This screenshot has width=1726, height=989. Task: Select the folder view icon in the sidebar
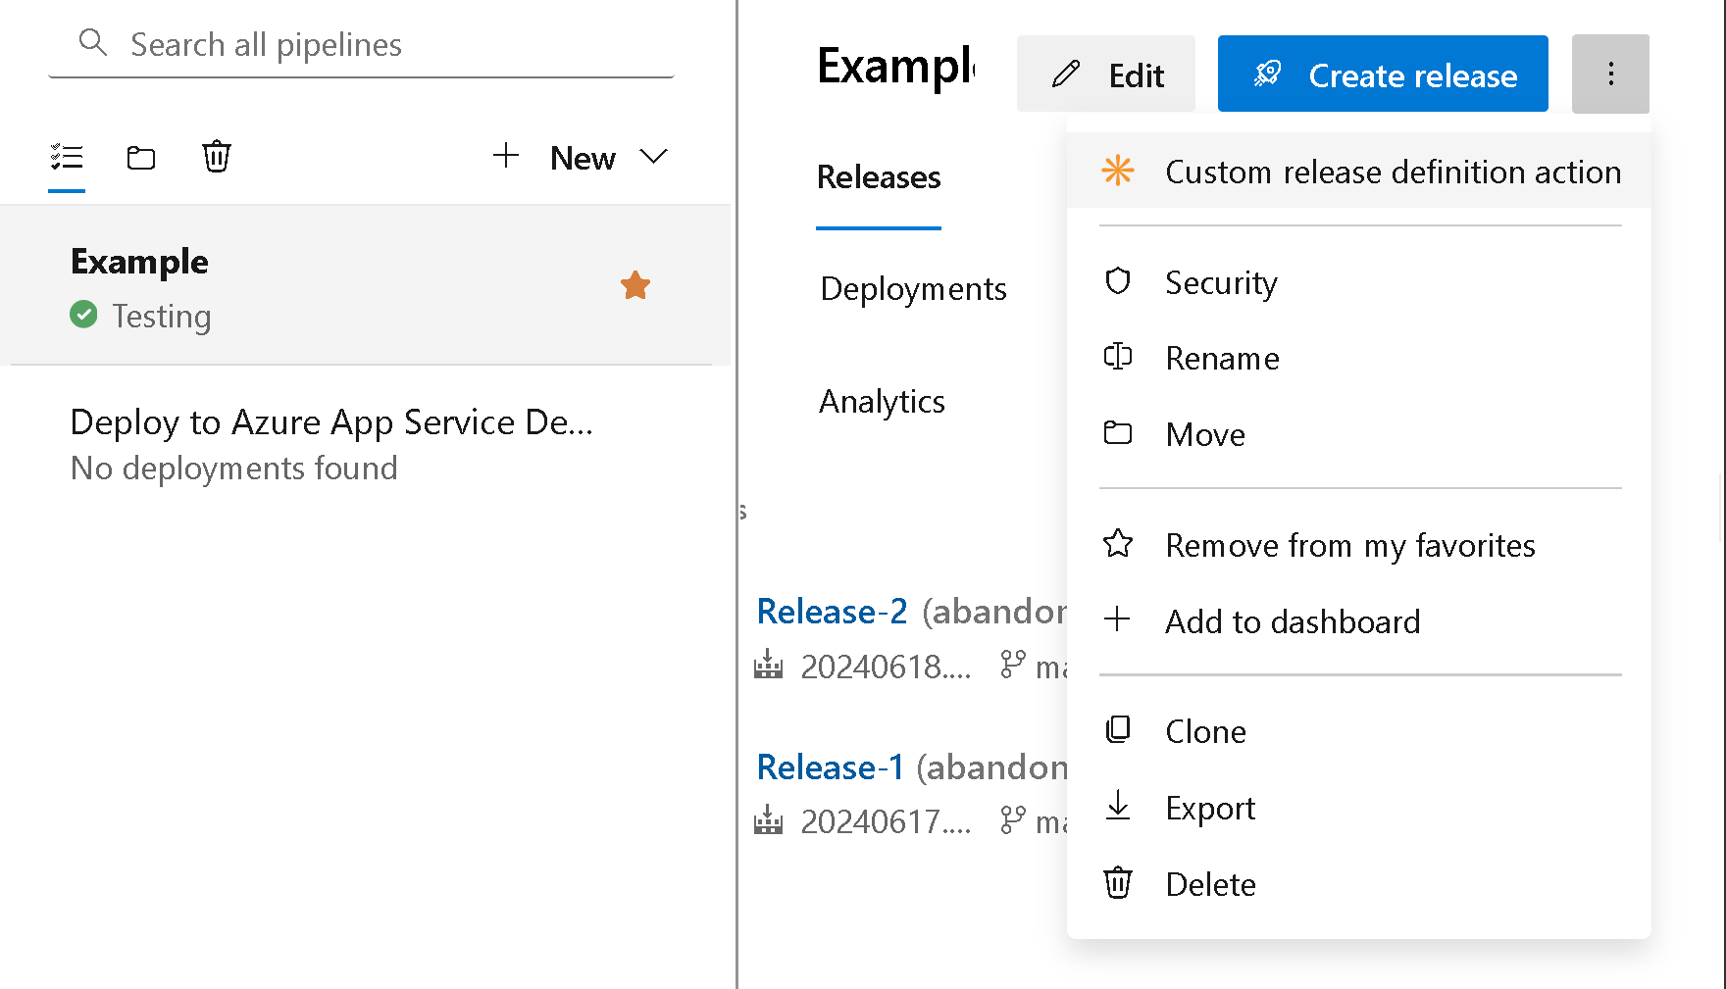141,157
